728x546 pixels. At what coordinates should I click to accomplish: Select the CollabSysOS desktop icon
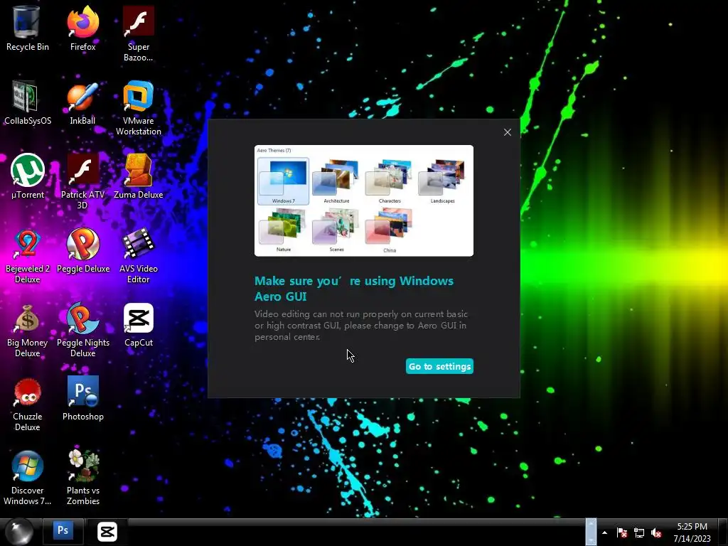[28, 103]
